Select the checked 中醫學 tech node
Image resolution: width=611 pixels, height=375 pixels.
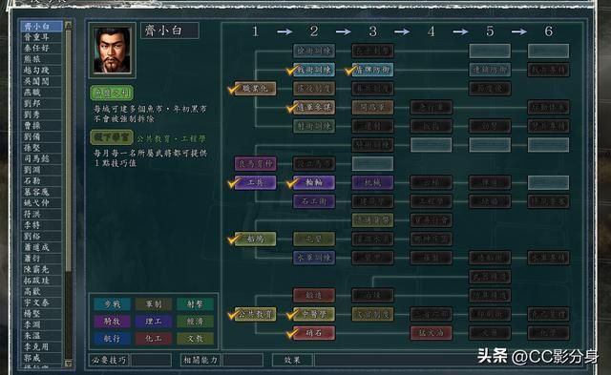point(314,314)
